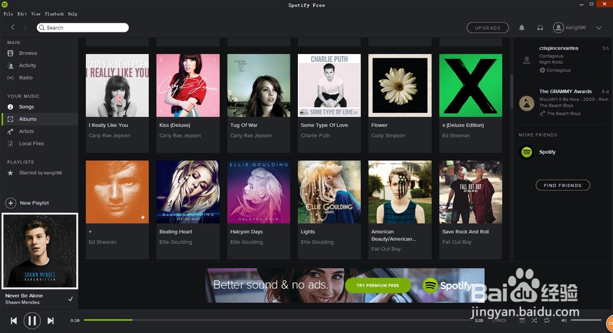Open Contagious album link with disc icon
Screen dimensions: 613x333
(x=555, y=70)
